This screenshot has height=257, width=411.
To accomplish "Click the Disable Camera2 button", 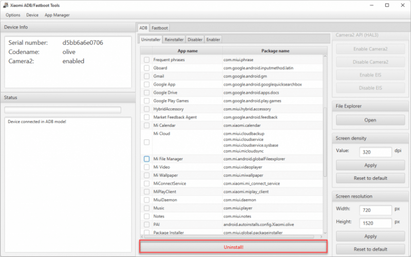I will [370, 62].
